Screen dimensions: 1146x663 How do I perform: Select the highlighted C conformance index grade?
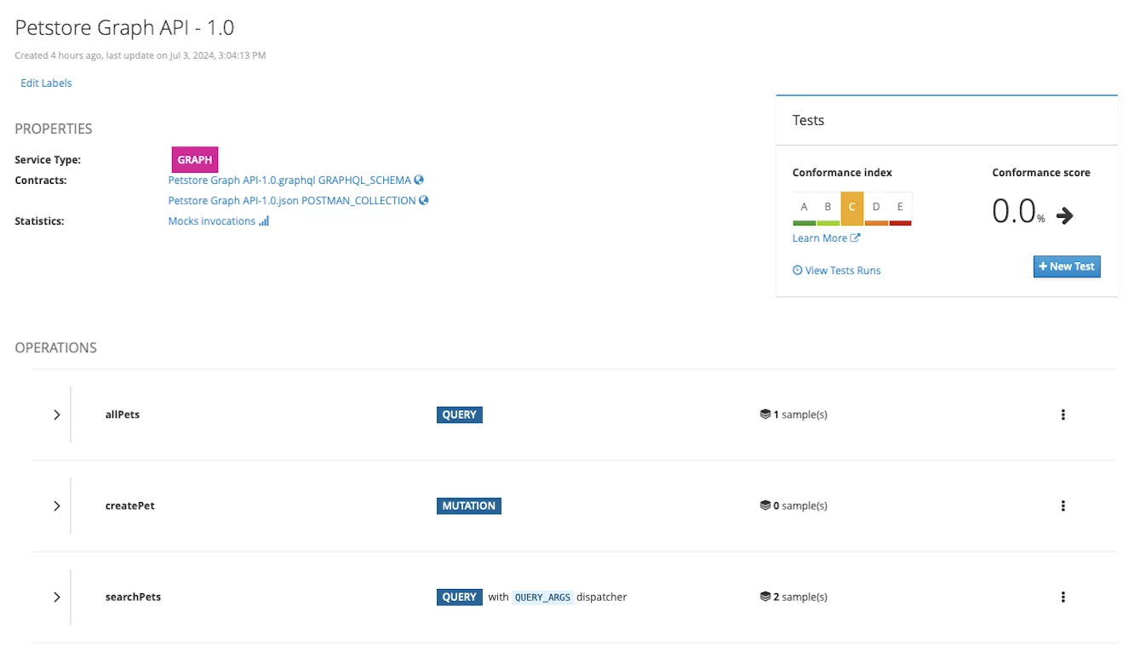click(x=851, y=208)
